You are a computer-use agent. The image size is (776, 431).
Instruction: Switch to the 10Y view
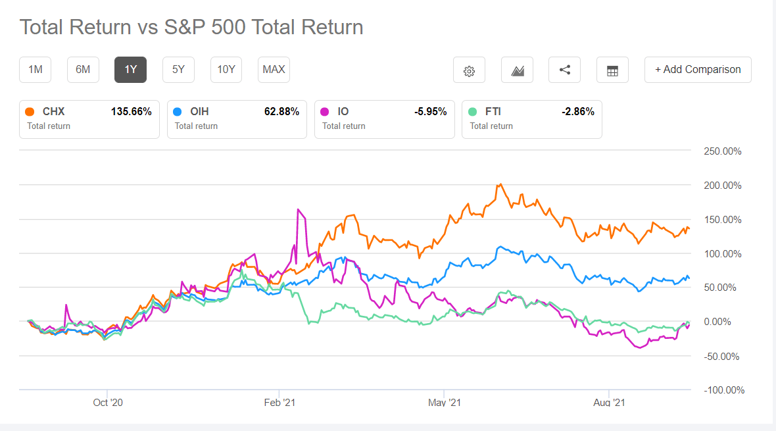pos(226,69)
